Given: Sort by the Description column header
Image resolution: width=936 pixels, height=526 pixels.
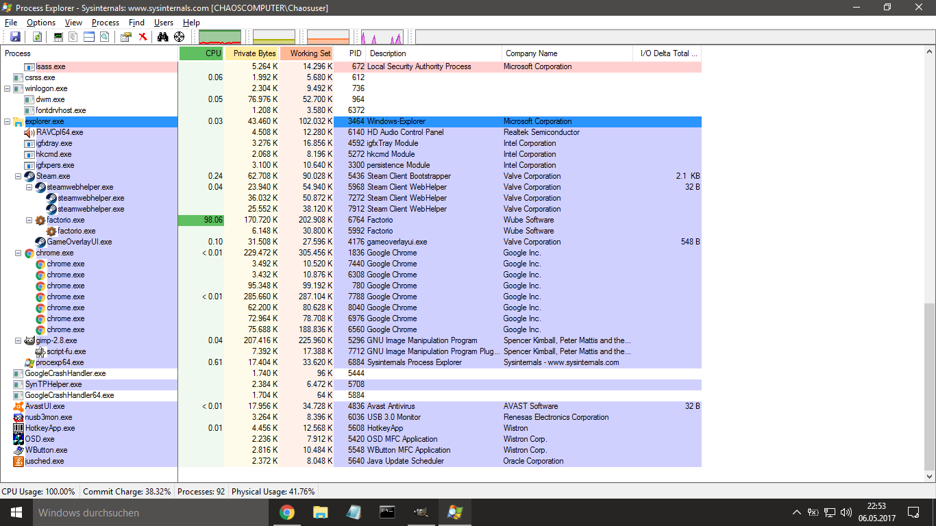Looking at the screenshot, I should coord(434,53).
